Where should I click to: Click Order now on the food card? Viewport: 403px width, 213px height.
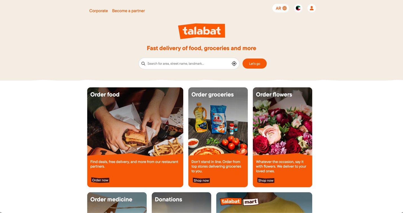click(100, 180)
